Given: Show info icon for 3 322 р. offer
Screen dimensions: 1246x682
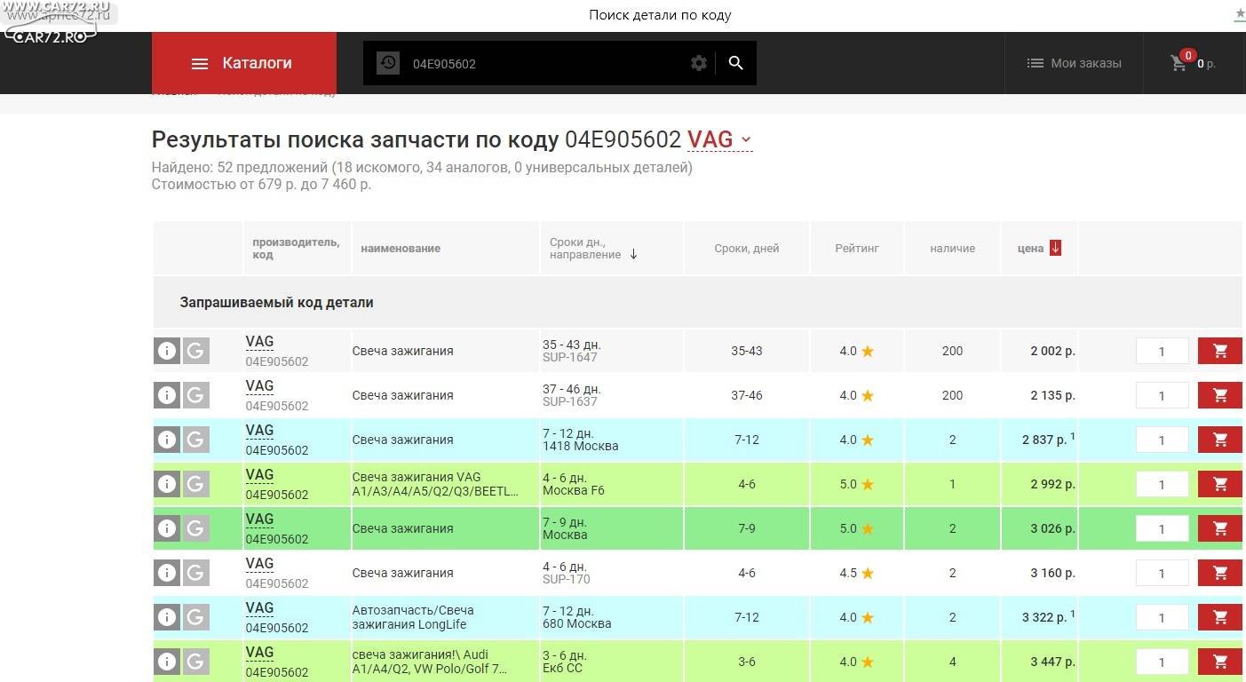Looking at the screenshot, I should tap(167, 617).
